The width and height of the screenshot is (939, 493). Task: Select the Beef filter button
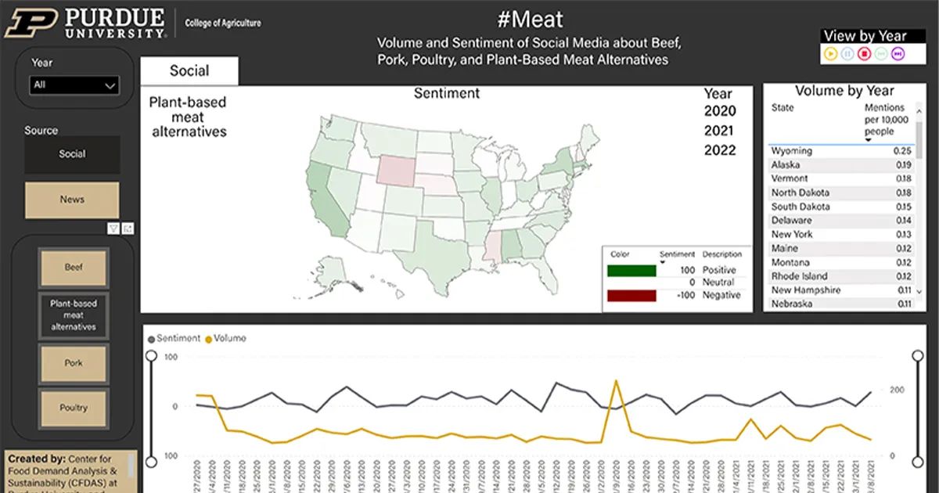click(x=74, y=267)
